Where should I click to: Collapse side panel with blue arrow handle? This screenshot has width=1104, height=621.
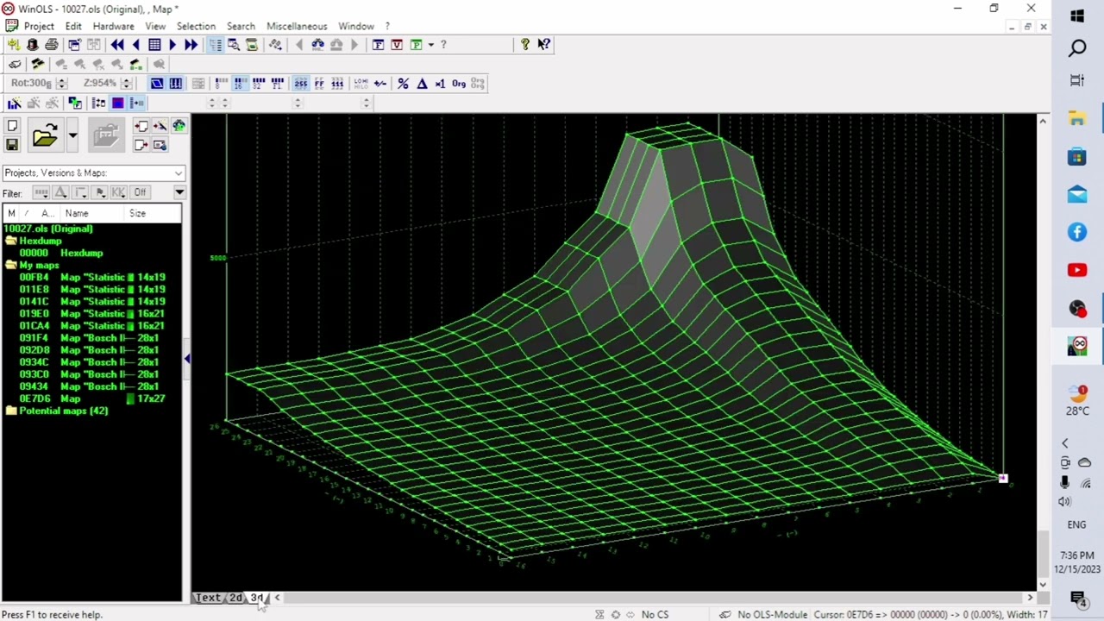click(x=187, y=359)
